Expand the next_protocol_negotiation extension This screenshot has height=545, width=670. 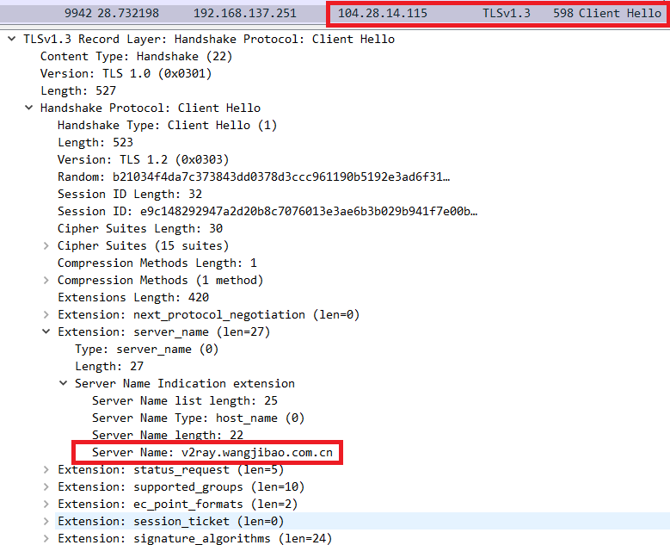[46, 314]
